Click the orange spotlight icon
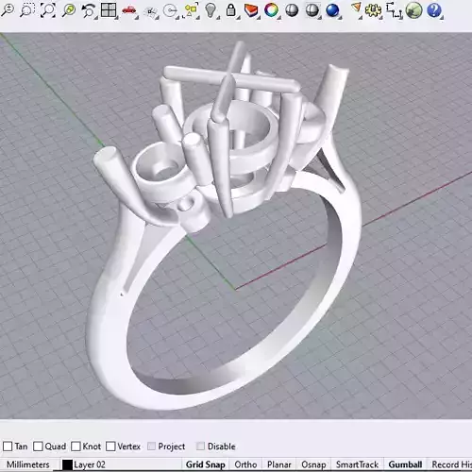The image size is (472, 472). click(x=356, y=8)
